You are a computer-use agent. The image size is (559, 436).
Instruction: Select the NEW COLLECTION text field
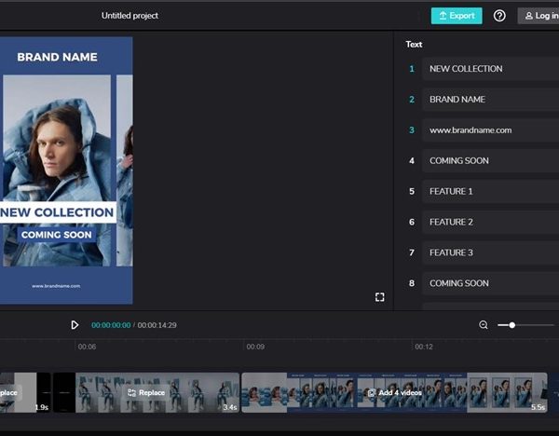click(489, 69)
